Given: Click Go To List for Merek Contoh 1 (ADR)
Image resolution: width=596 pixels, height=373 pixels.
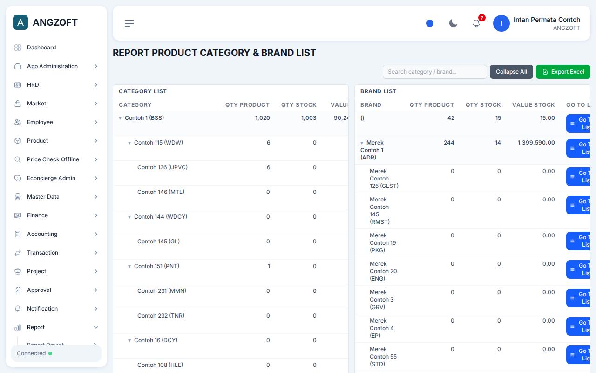Looking at the screenshot, I should coord(578,148).
